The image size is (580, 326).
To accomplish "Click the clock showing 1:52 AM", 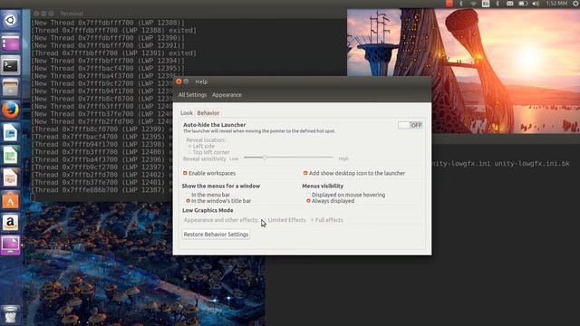I will point(556,4).
